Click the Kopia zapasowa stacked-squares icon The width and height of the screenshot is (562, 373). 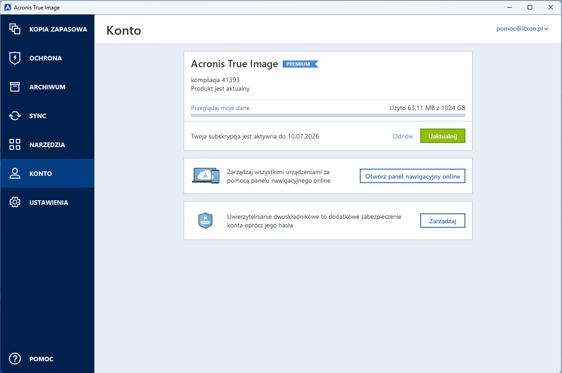click(x=15, y=29)
